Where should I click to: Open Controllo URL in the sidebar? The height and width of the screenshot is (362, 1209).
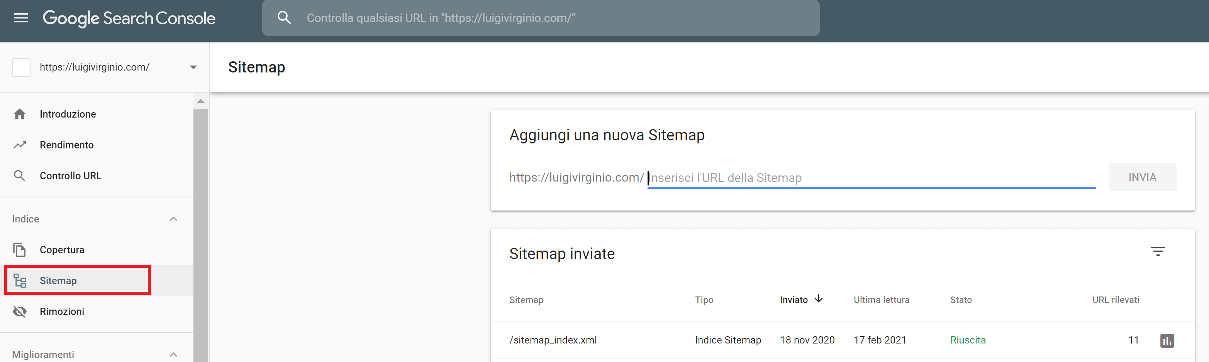coord(70,176)
